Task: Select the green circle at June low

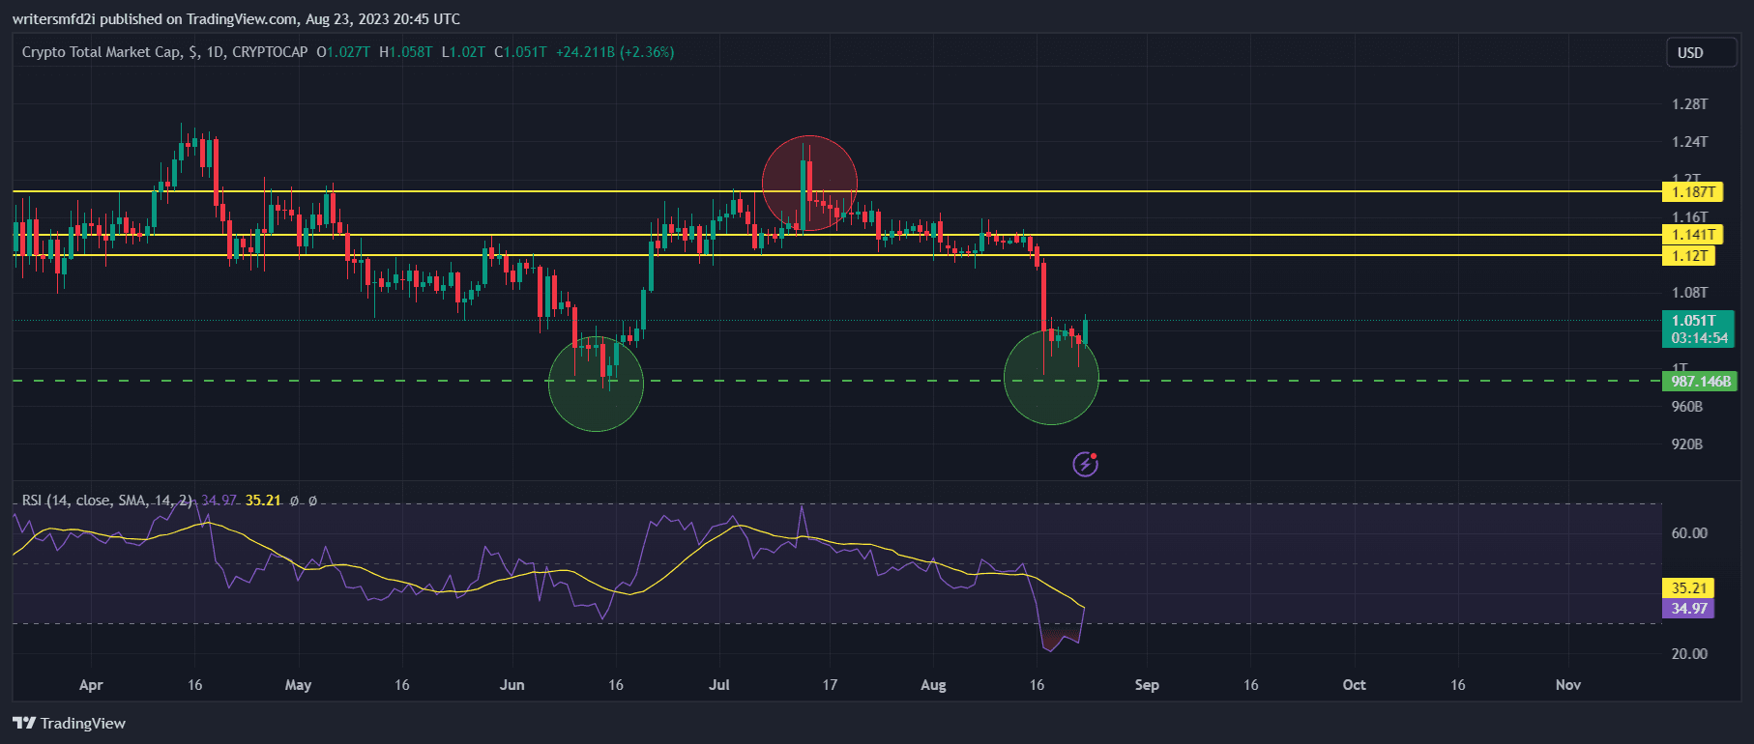Action: click(x=596, y=384)
